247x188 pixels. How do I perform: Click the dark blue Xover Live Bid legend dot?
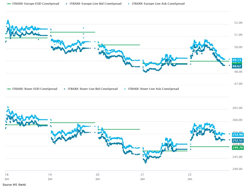[64, 89]
